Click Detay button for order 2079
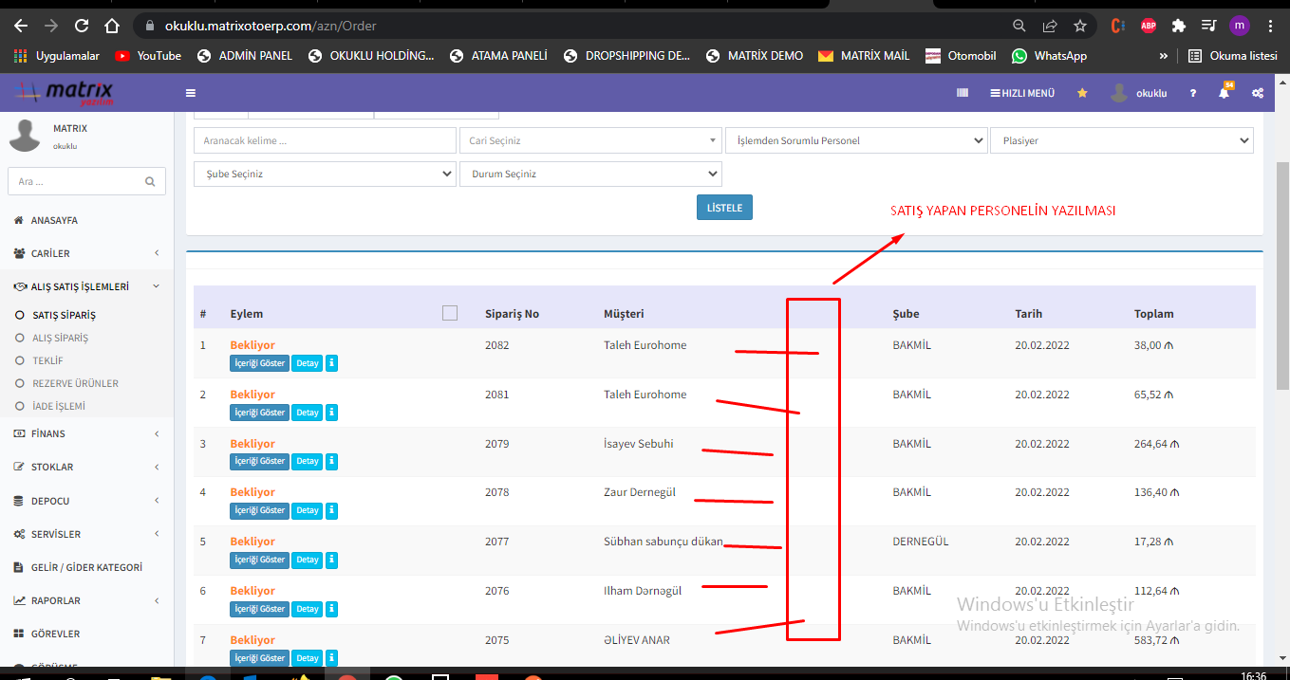This screenshot has width=1290, height=680. [308, 461]
